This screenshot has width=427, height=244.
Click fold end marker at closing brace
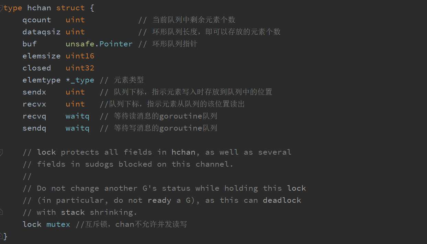pos(1,236)
